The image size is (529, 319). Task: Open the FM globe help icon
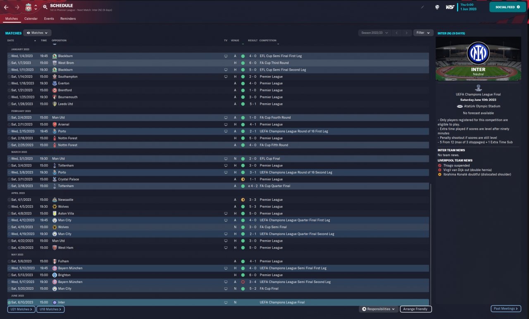tap(437, 7)
